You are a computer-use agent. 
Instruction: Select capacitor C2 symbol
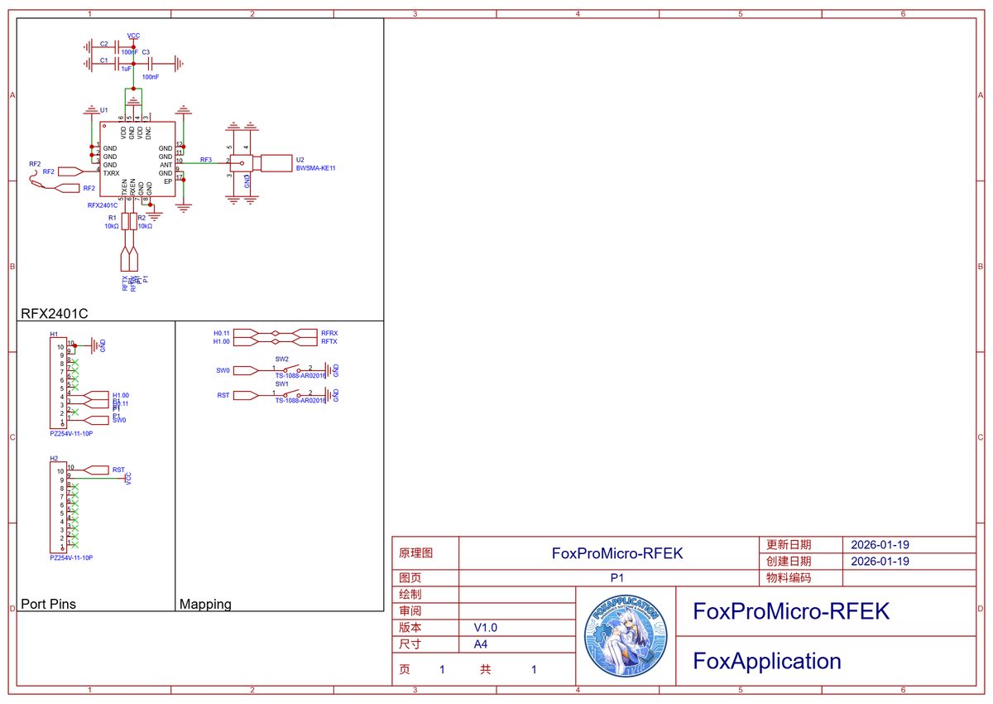pos(118,47)
